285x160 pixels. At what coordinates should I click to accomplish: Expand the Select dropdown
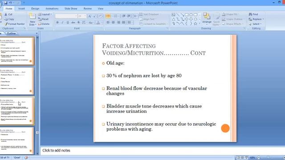(x=261, y=24)
